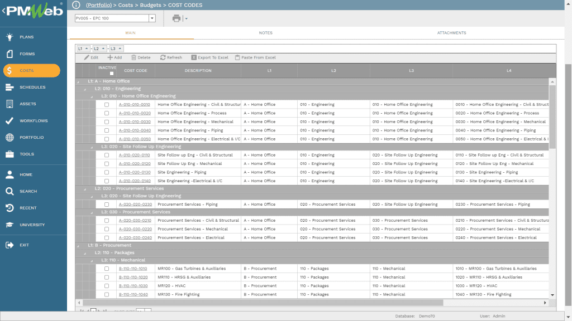The image size is (572, 321).
Task: Sort by the Cost Code column header
Action: 136,71
